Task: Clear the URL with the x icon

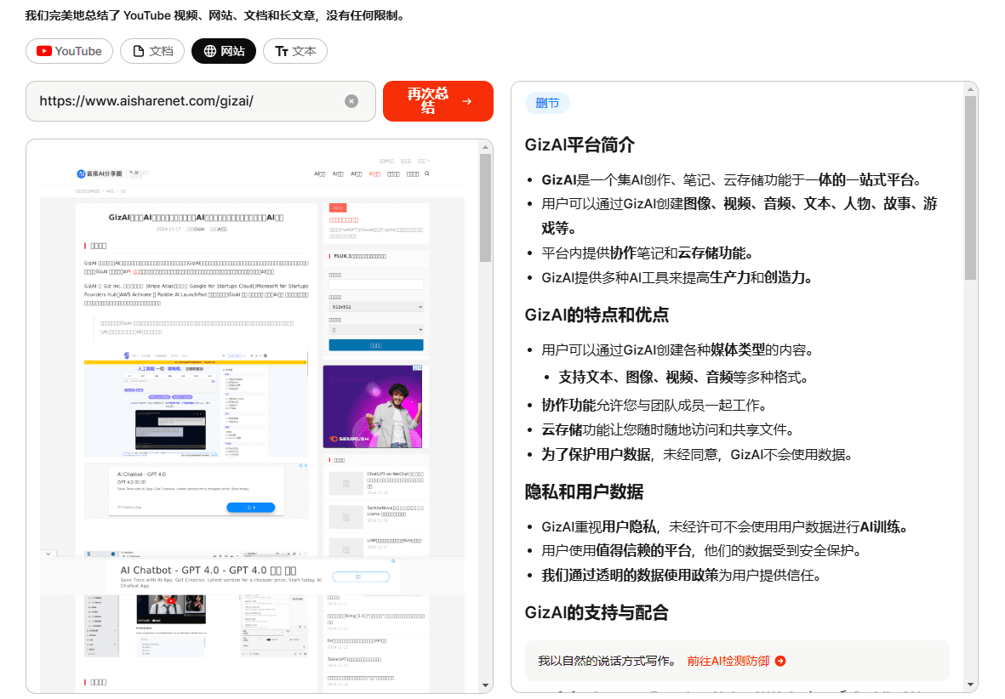Action: [x=351, y=101]
